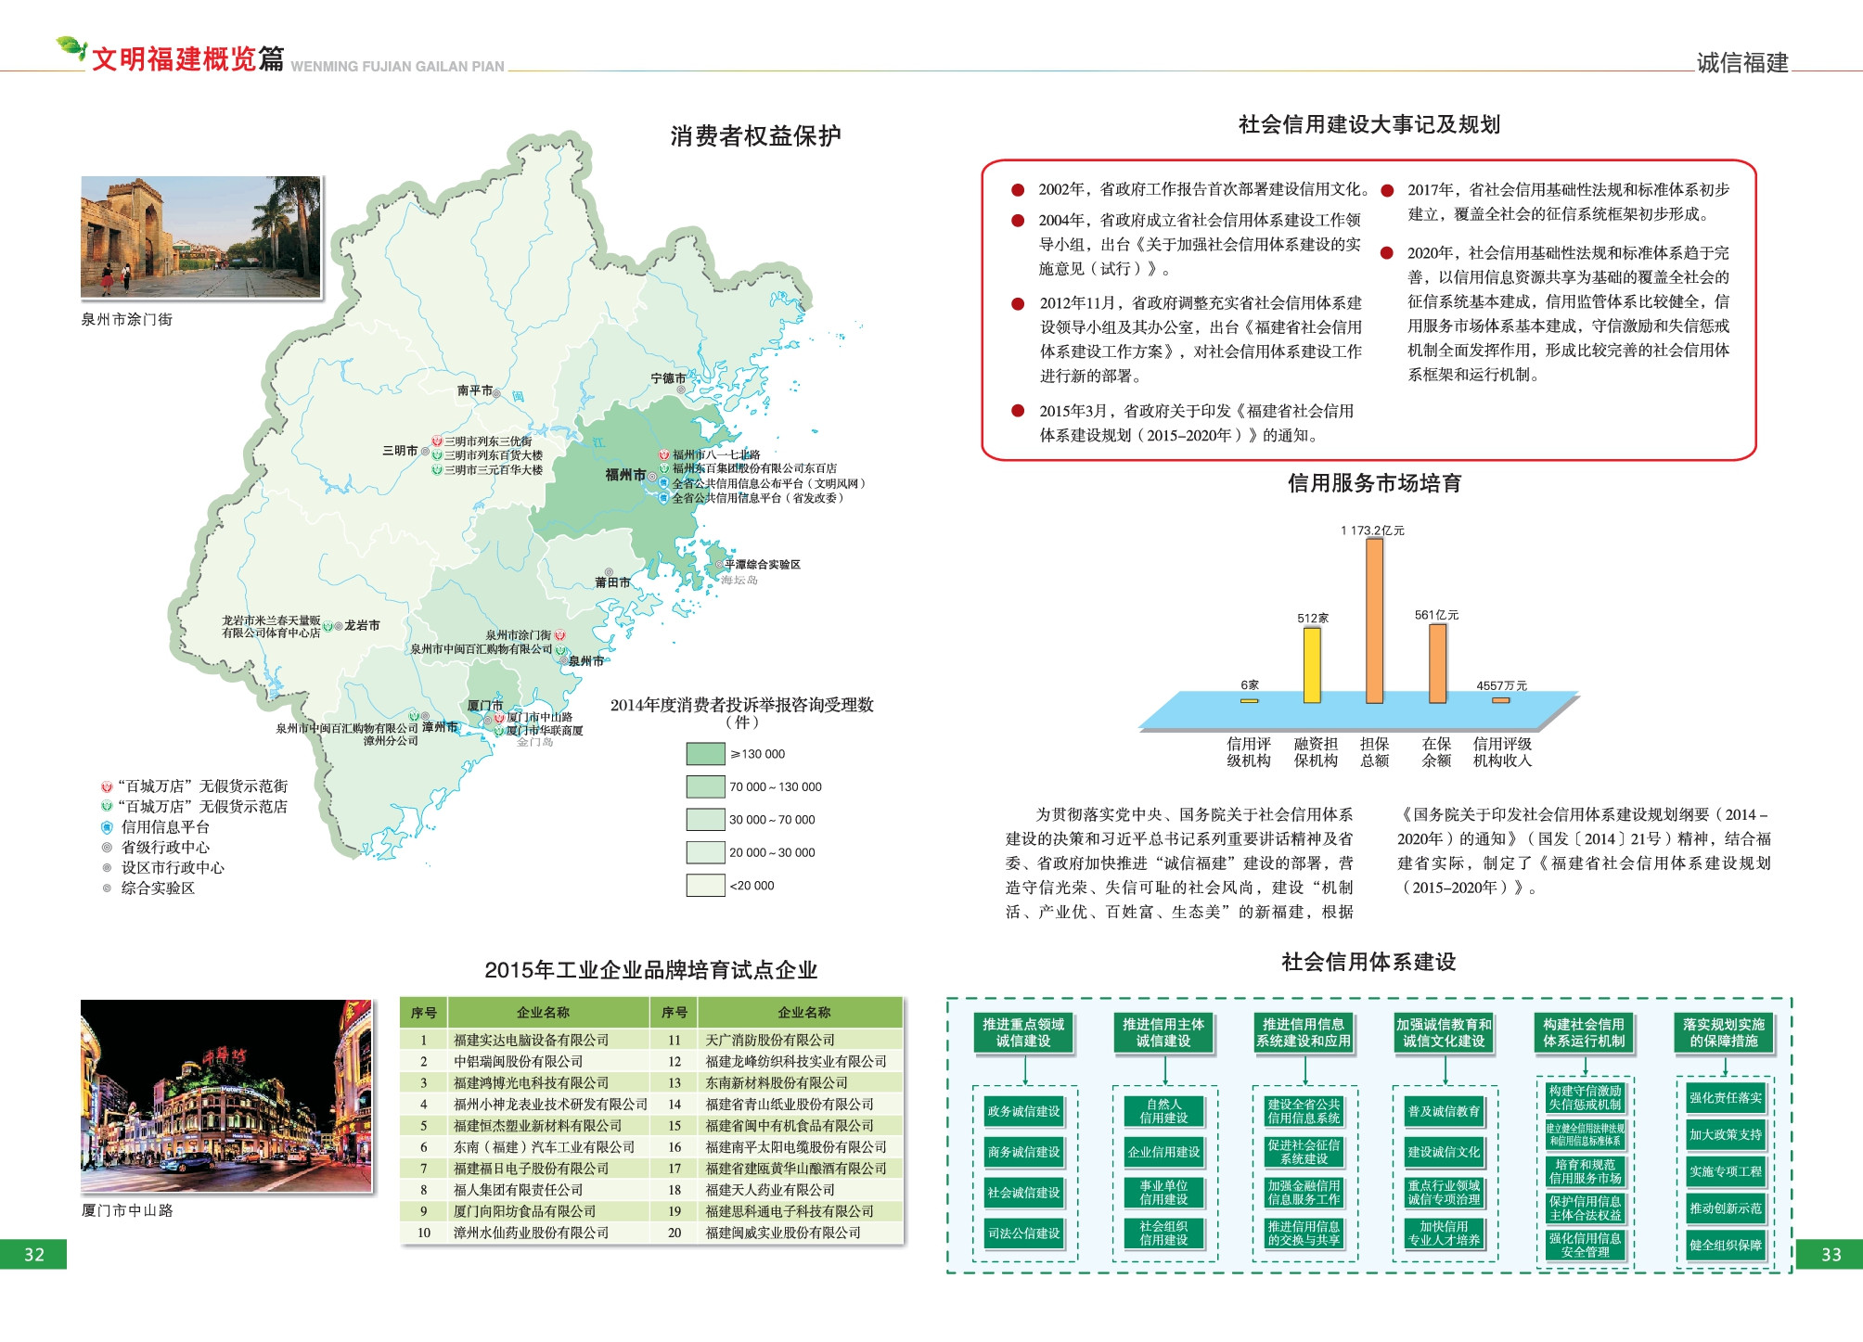Click the 落实规划实施的保障措施 header box
Viewport: 1863px width, 1342px height.
point(1724,1033)
